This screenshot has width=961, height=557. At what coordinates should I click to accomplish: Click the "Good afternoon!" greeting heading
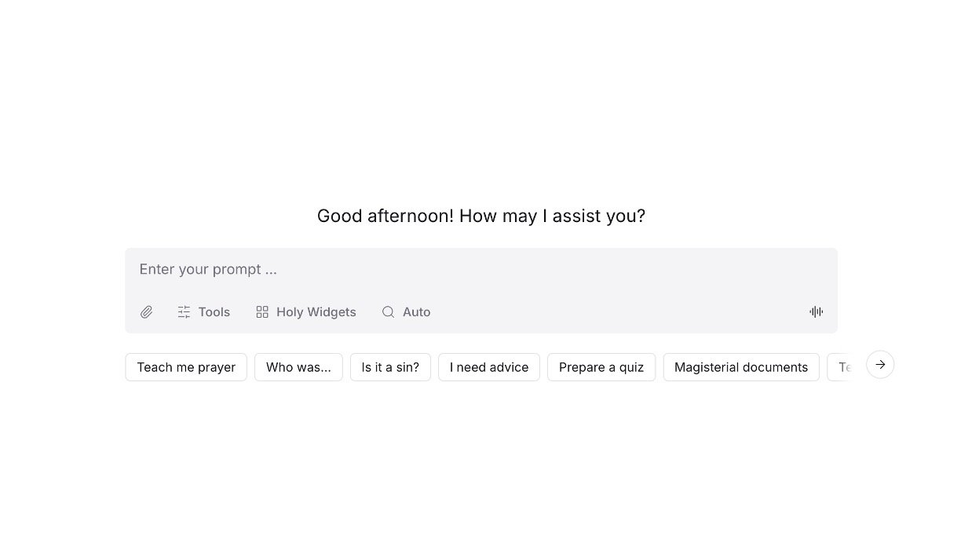point(385,216)
